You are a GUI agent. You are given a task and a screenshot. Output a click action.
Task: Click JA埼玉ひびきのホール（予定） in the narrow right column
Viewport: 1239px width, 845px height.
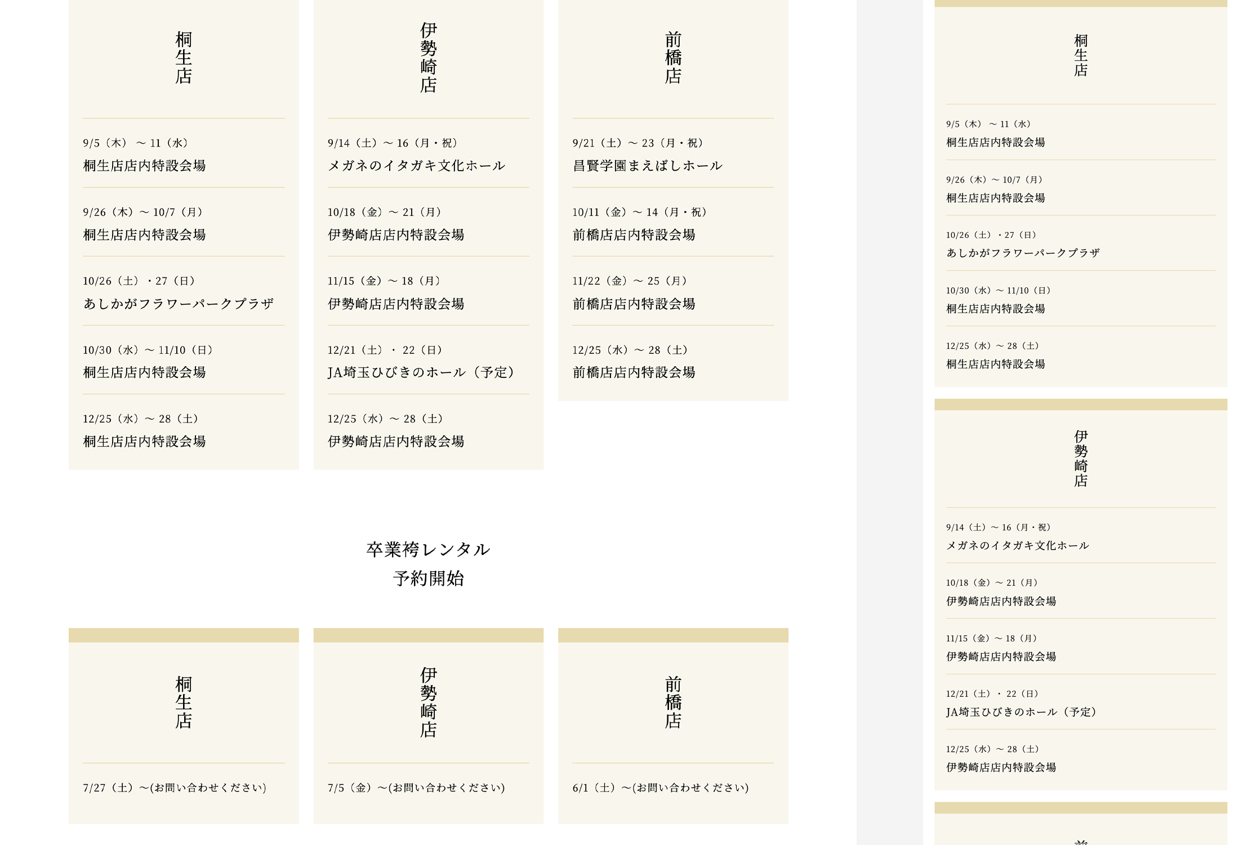1021,712
